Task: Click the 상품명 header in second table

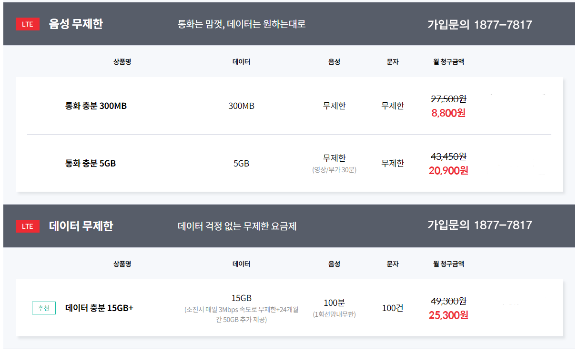Action: pos(122,264)
